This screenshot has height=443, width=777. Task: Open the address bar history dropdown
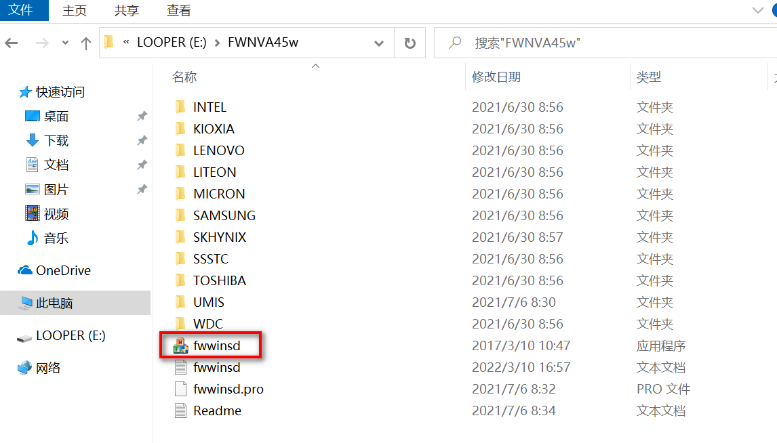378,43
